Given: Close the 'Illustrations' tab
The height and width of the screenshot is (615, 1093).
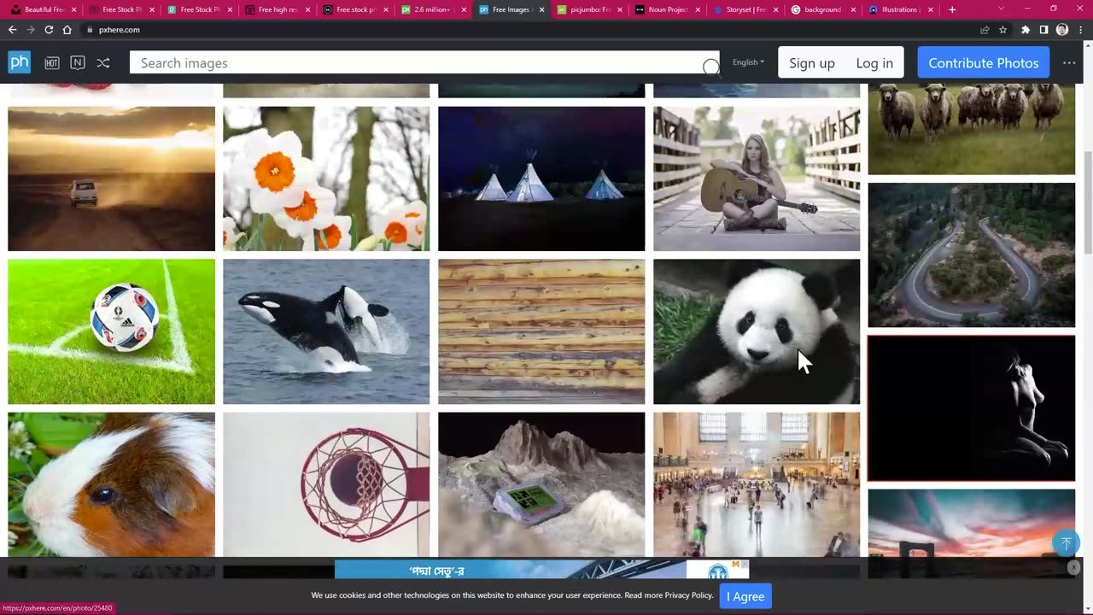Looking at the screenshot, I should pyautogui.click(x=932, y=9).
